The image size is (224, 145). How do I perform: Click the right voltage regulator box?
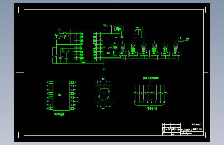(138, 29)
